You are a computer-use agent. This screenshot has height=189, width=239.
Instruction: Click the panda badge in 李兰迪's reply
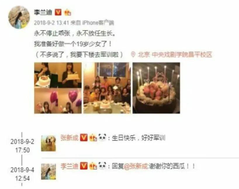(102, 166)
